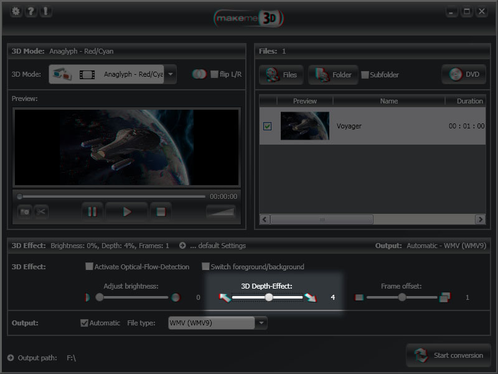
Task: Click the 3D Depth-Effect slider handle
Action: tap(269, 297)
